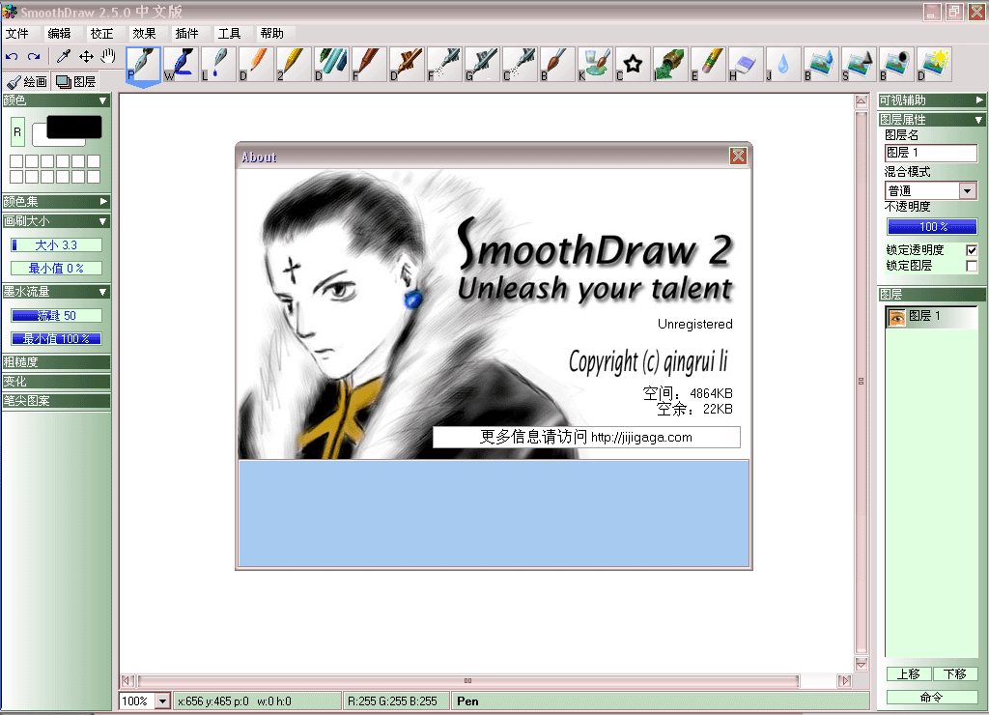Click the R button beside the color swatches
Image resolution: width=989 pixels, height=715 pixels.
[17, 132]
